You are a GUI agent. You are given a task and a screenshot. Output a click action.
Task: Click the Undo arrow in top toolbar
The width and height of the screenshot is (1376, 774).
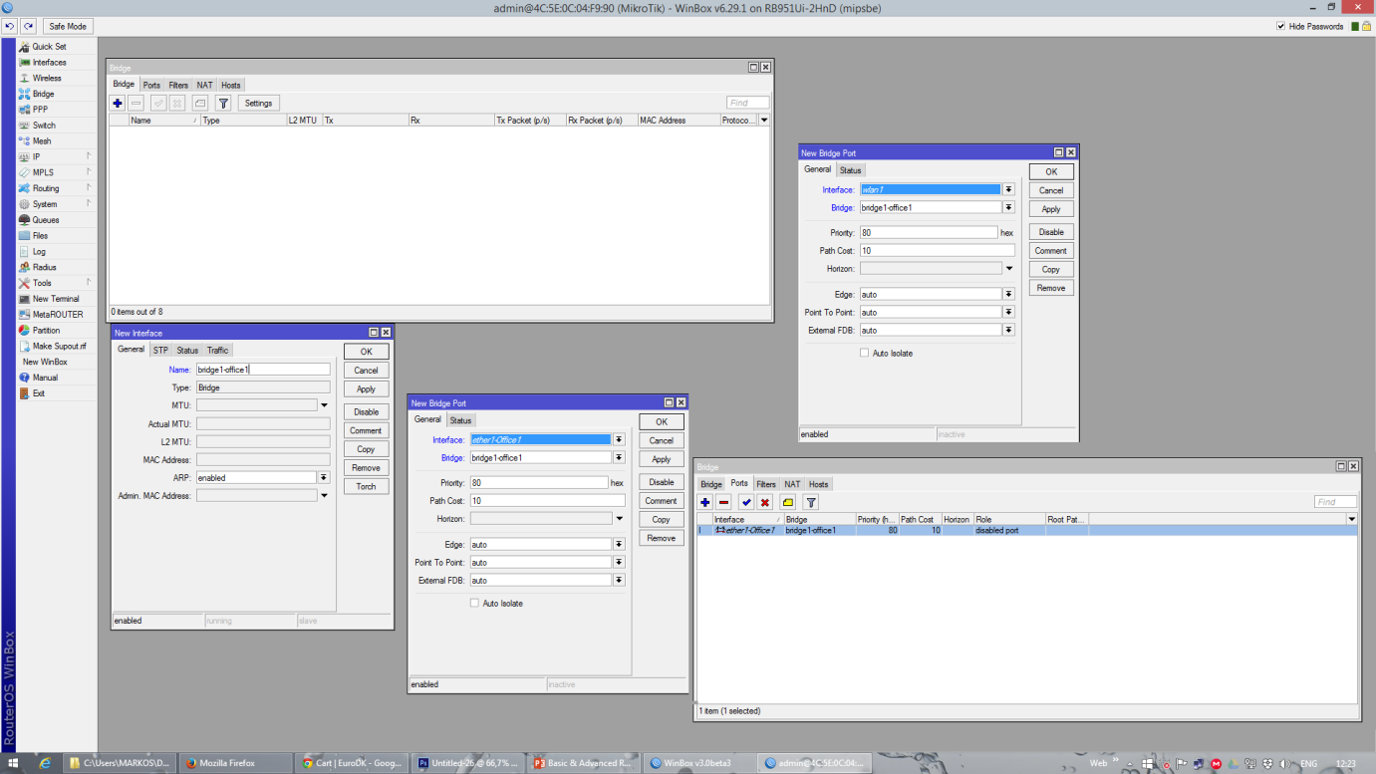(x=10, y=26)
